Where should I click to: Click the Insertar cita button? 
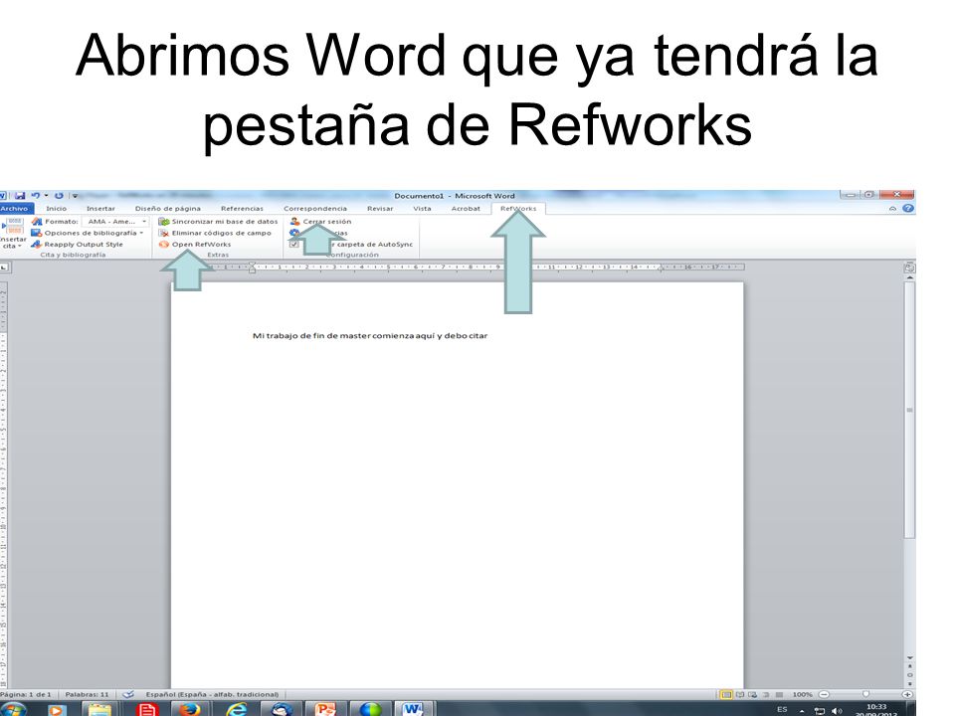pos(12,233)
